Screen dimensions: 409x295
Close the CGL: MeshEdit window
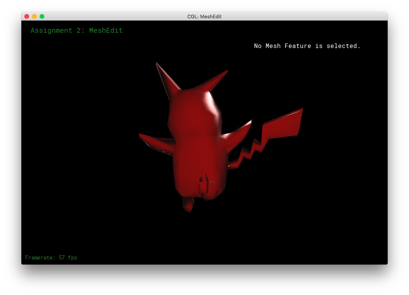click(x=27, y=16)
